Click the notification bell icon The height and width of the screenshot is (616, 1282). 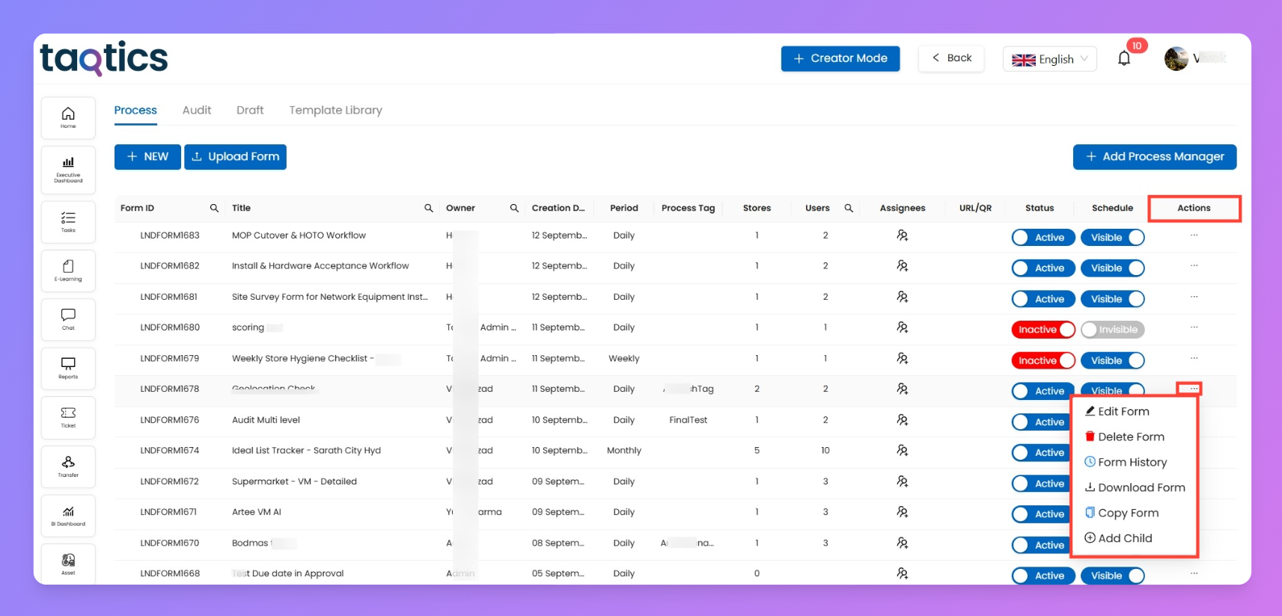[1123, 58]
